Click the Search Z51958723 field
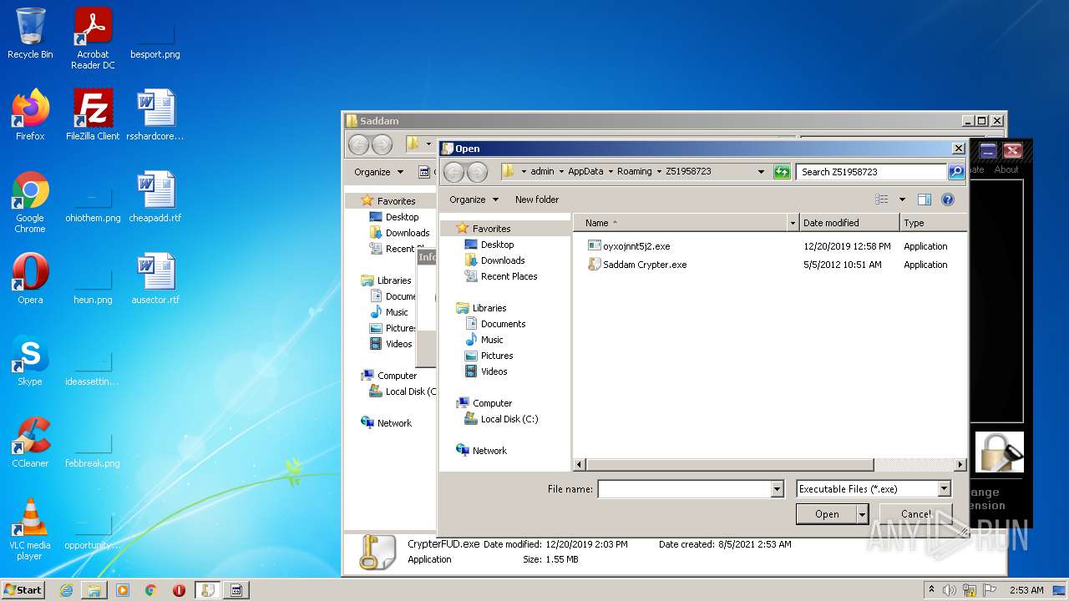The image size is (1069, 601). tap(872, 172)
